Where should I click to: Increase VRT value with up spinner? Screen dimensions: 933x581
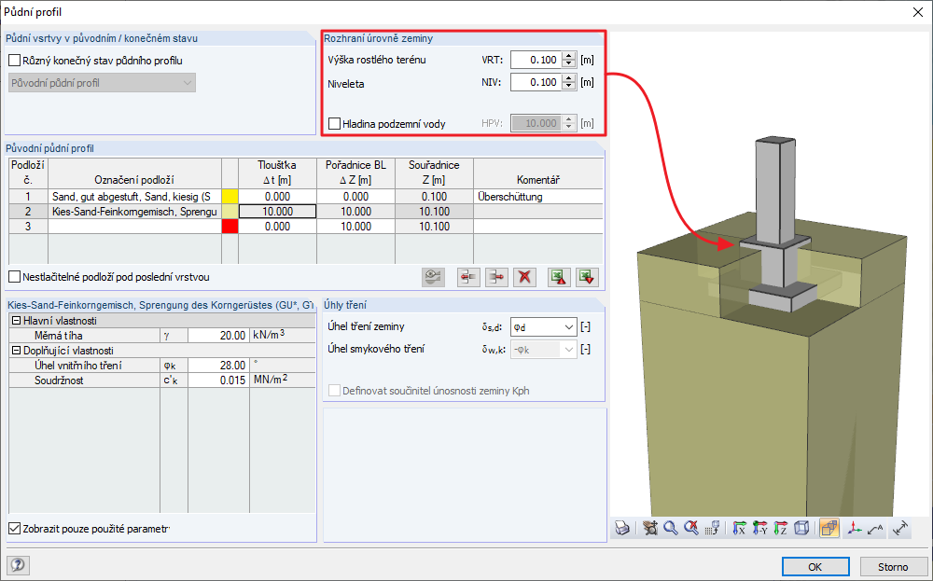pyautogui.click(x=569, y=56)
